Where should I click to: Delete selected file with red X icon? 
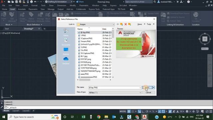126,24
